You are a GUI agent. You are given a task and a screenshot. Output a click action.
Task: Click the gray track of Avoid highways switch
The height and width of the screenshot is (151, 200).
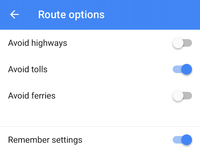[x=188, y=43]
